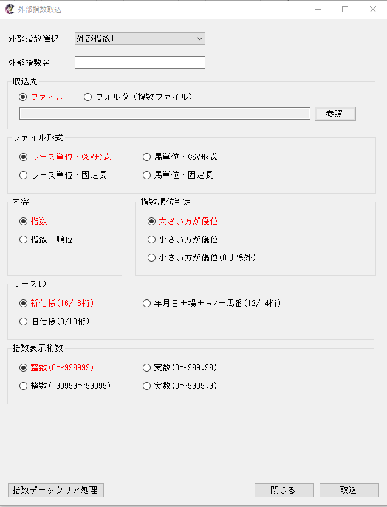
Task: Select 小さい方が優位 ranking option
Action: click(152, 239)
